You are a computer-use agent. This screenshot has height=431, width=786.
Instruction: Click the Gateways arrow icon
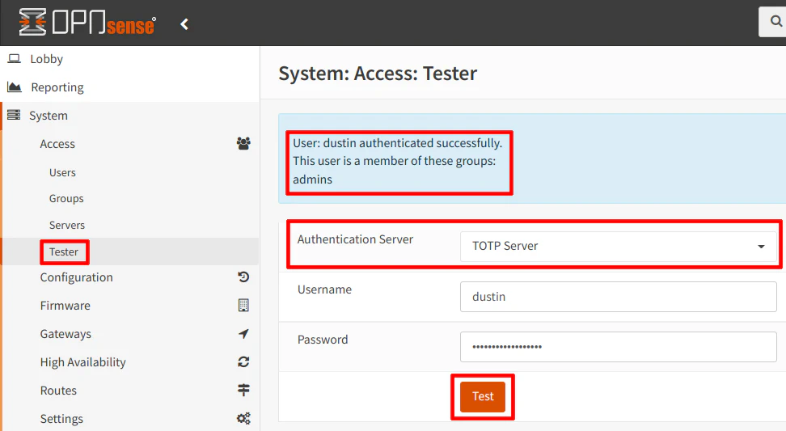pyautogui.click(x=243, y=334)
